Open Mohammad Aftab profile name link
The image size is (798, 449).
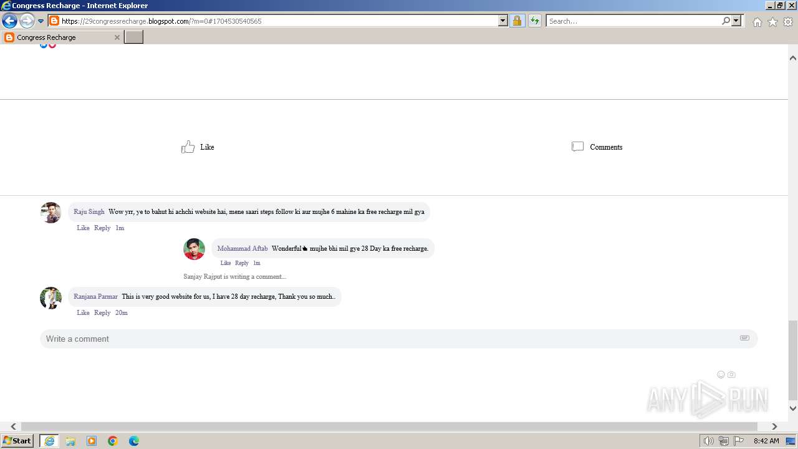[x=243, y=248]
